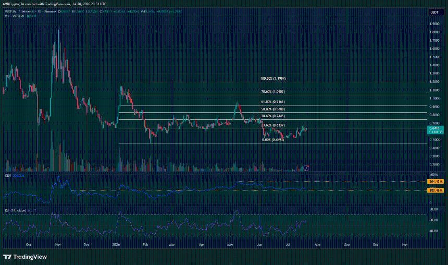Select the 23.60% (0.6337) Fibonacci label
This screenshot has height=265, width=448.
coord(273,125)
